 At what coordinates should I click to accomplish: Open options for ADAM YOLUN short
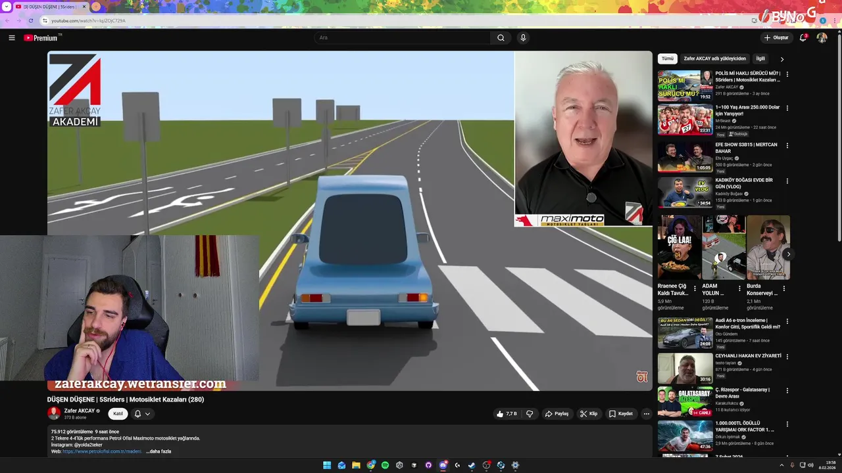pyautogui.click(x=739, y=288)
